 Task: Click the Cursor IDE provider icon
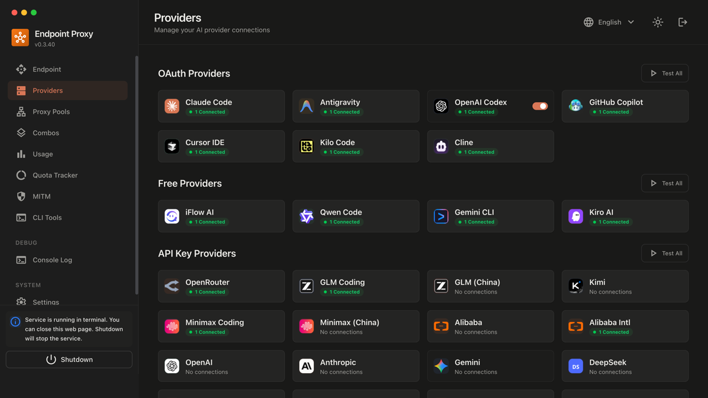pyautogui.click(x=172, y=146)
